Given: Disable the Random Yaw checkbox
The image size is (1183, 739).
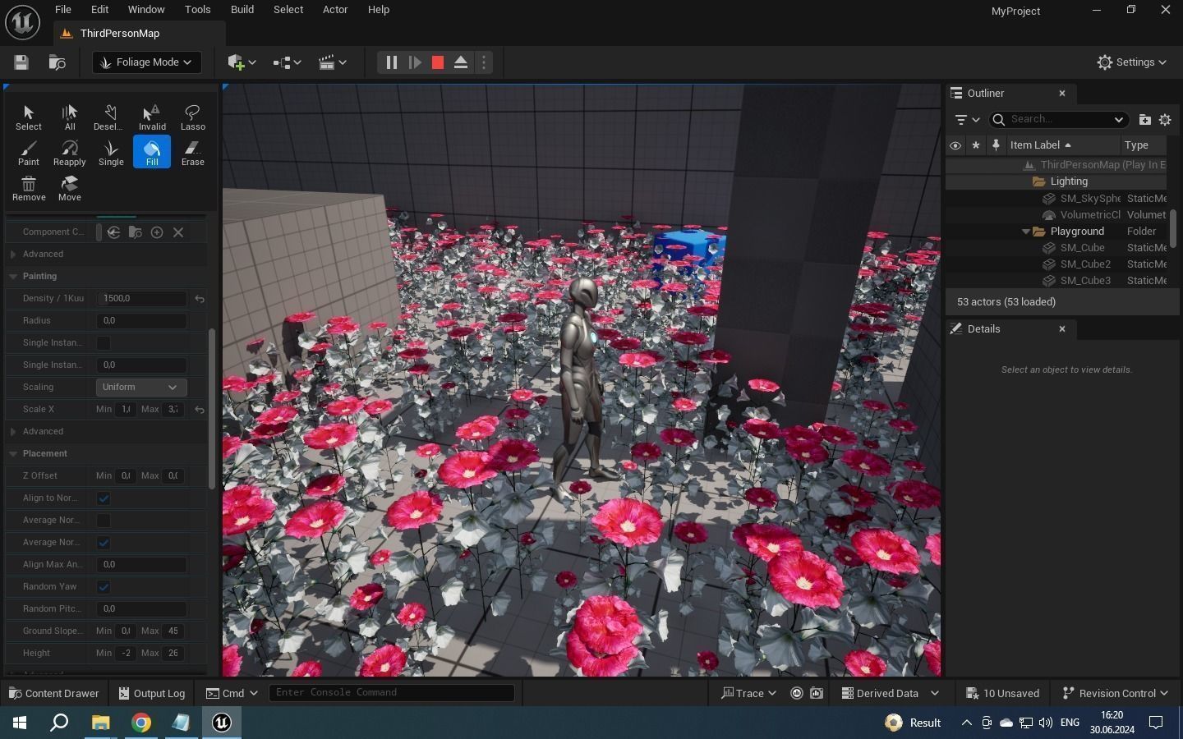Looking at the screenshot, I should 104,587.
